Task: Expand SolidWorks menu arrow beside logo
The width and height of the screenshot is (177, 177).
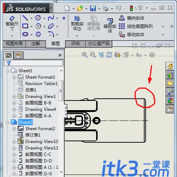Action: [51, 8]
